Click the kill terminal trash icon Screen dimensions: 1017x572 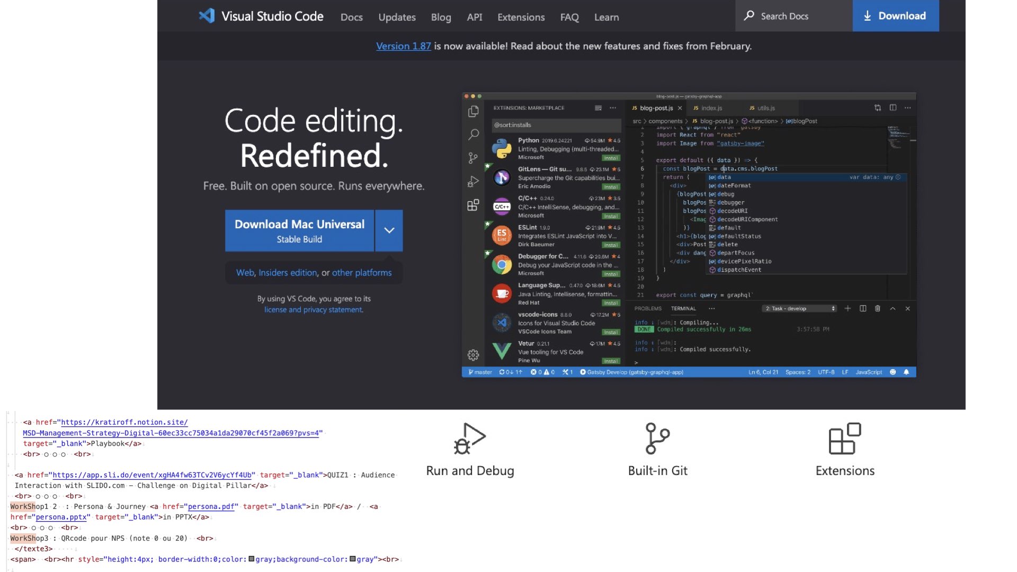(x=878, y=308)
